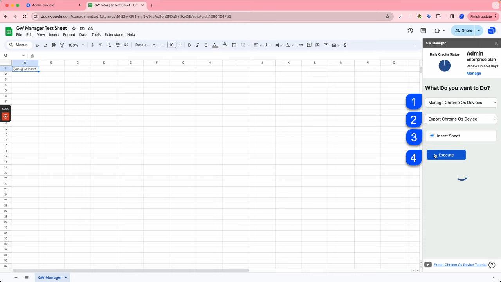
Task: Collapse the toolbar with the up chevron
Action: coord(415,45)
